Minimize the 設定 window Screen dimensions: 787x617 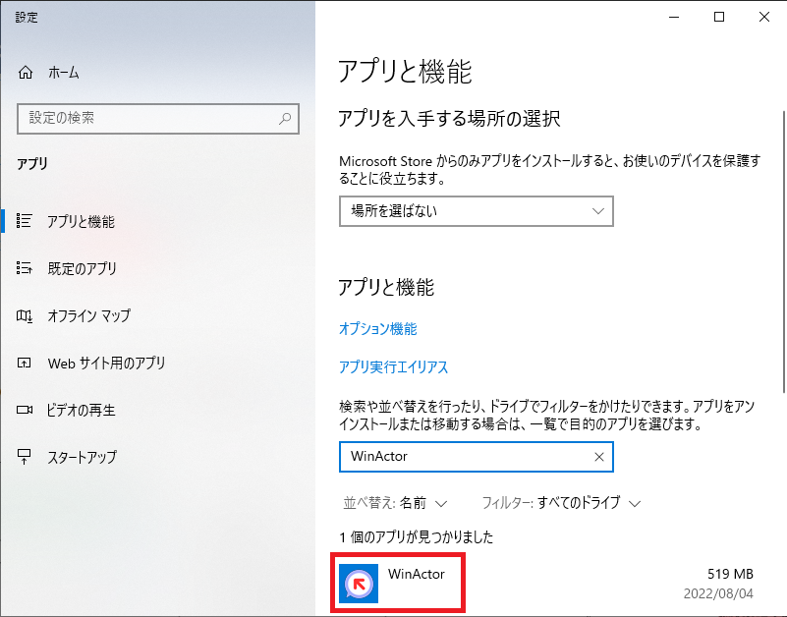674,17
